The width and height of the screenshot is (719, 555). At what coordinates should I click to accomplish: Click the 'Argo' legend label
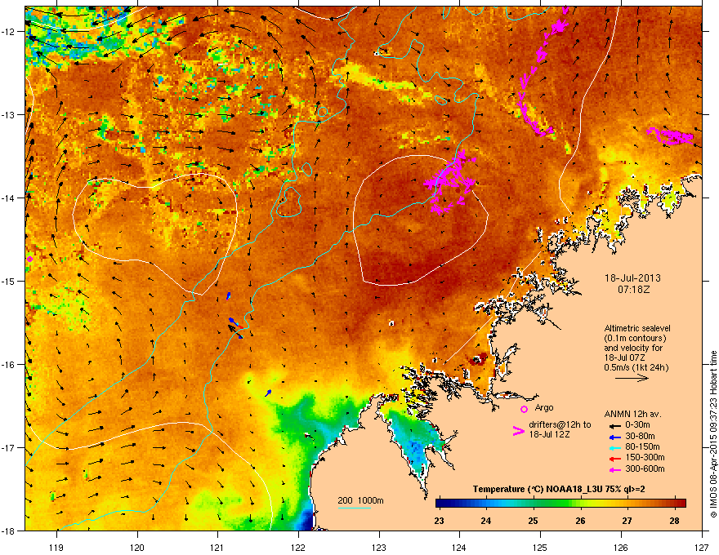click(544, 407)
